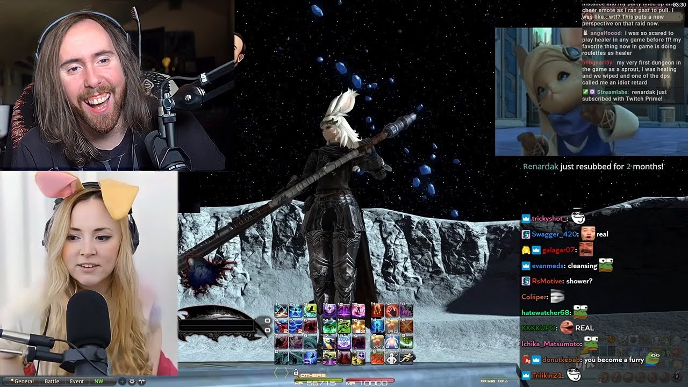Click the username hatewatcher68 in chat
688x387 pixels.
point(545,312)
